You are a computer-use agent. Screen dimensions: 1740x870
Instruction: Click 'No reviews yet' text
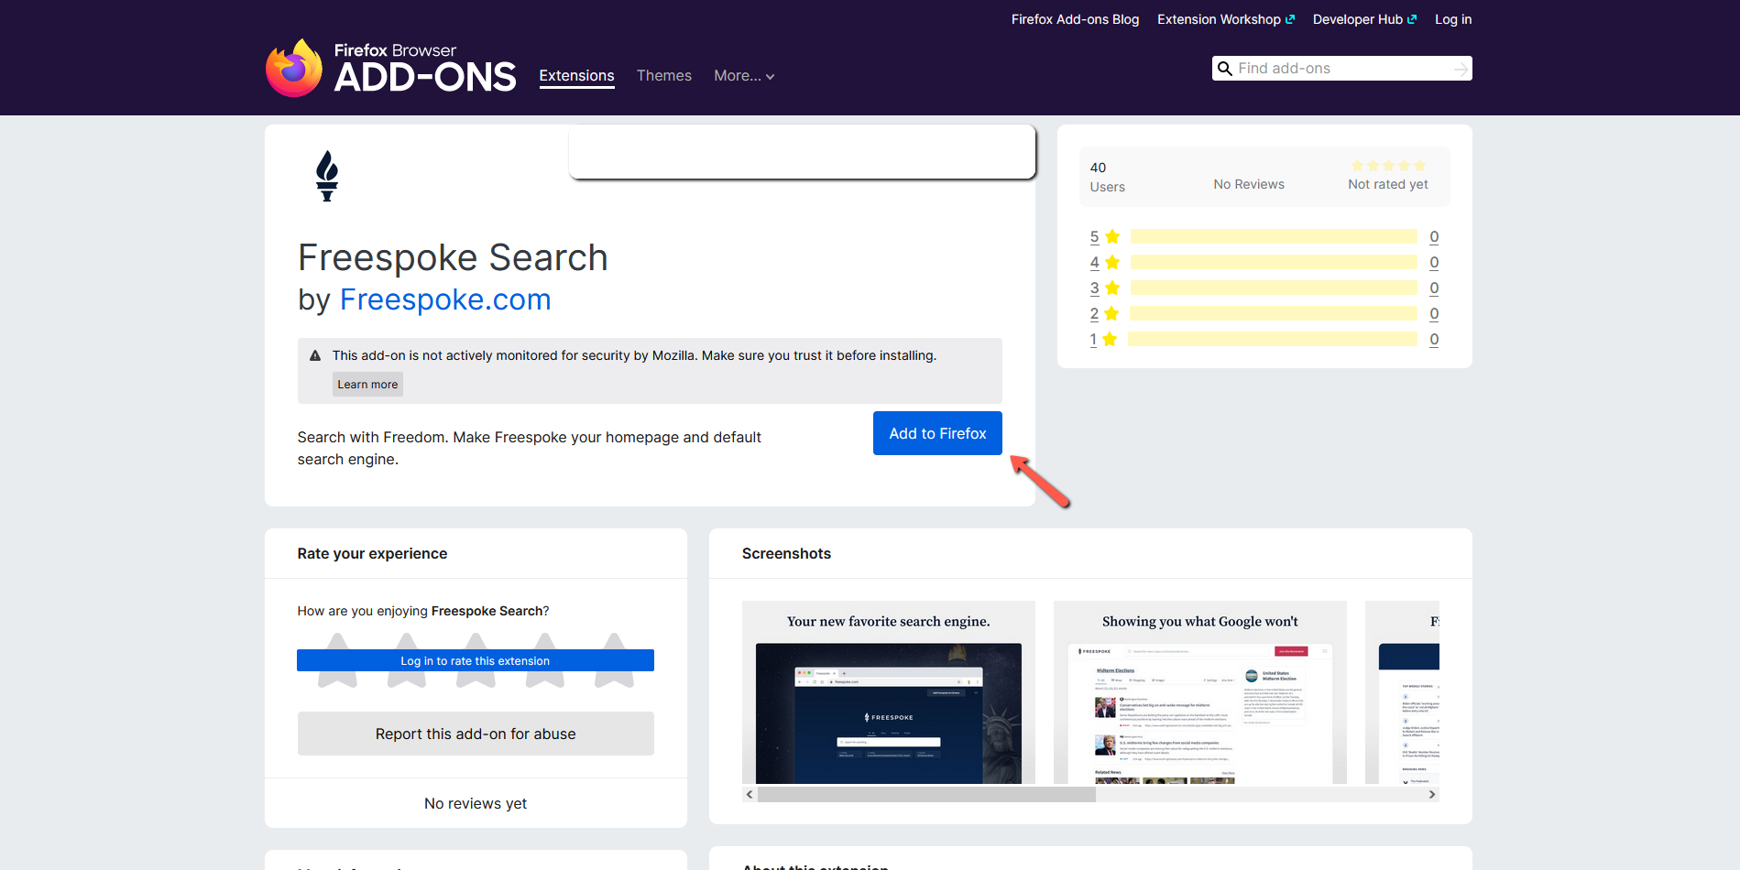point(476,803)
